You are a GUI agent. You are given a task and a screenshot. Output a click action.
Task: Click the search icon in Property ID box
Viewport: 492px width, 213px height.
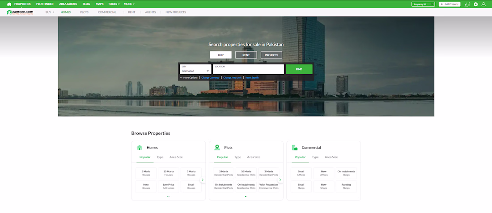click(x=432, y=4)
